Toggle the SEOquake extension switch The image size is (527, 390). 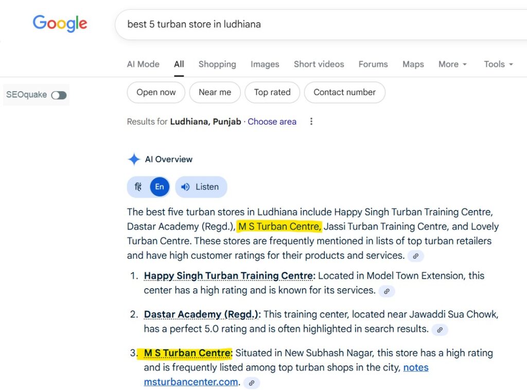click(x=58, y=95)
